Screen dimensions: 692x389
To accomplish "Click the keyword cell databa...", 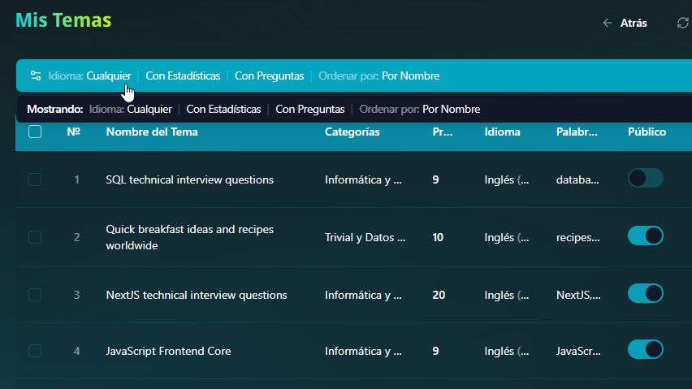I will coord(577,180).
